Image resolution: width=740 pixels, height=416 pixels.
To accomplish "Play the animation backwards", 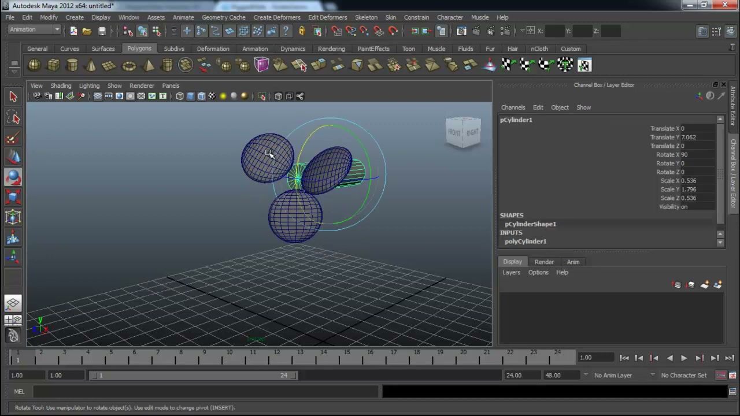I will tap(669, 358).
